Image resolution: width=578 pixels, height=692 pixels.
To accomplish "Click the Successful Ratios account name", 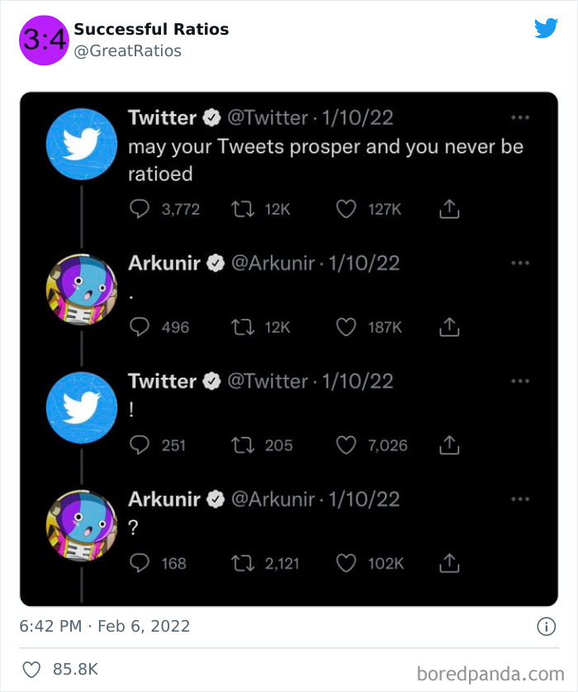I will pos(151,28).
